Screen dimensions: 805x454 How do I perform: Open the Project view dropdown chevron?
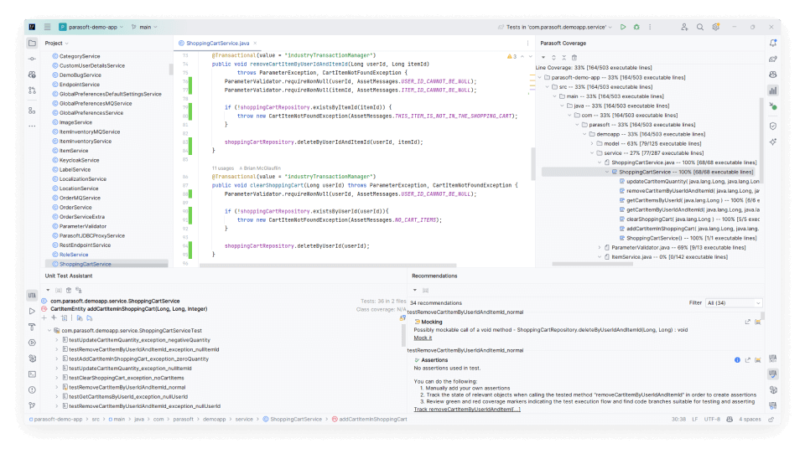[67, 44]
